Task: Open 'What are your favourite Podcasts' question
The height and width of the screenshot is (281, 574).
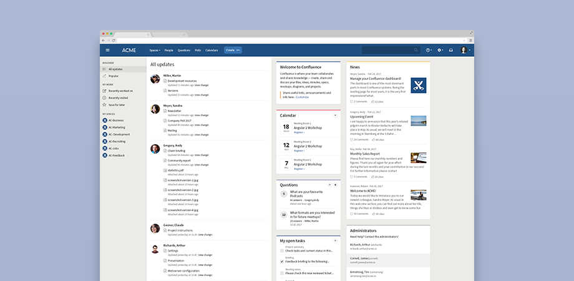Action: [x=306, y=194]
